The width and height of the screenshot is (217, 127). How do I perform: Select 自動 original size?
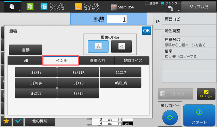[26, 50]
